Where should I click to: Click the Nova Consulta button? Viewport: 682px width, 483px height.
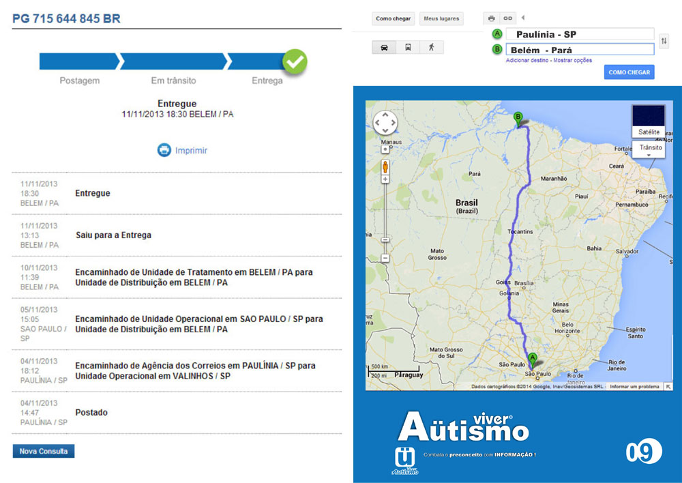click(x=44, y=452)
